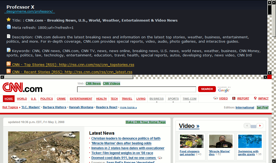The width and height of the screenshot is (276, 163).
Task: Click the red SEARCH button
Action: (207, 89)
